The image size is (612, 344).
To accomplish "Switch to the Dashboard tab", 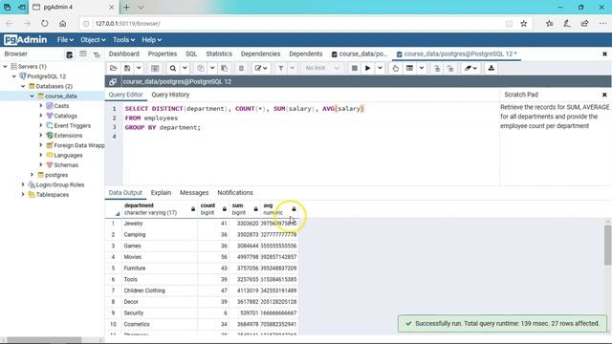I will (124, 54).
